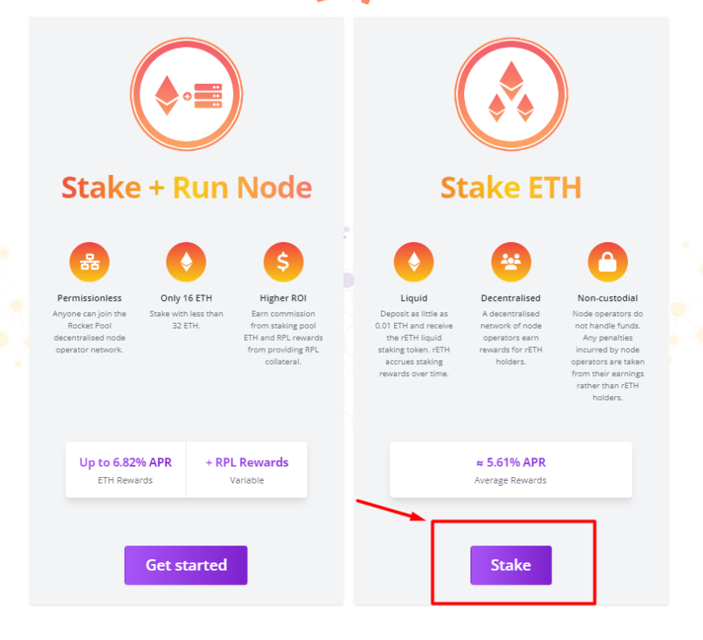Click the 5.61% APR Average Rewards card
Screen dimensions: 703x640
pyautogui.click(x=510, y=470)
